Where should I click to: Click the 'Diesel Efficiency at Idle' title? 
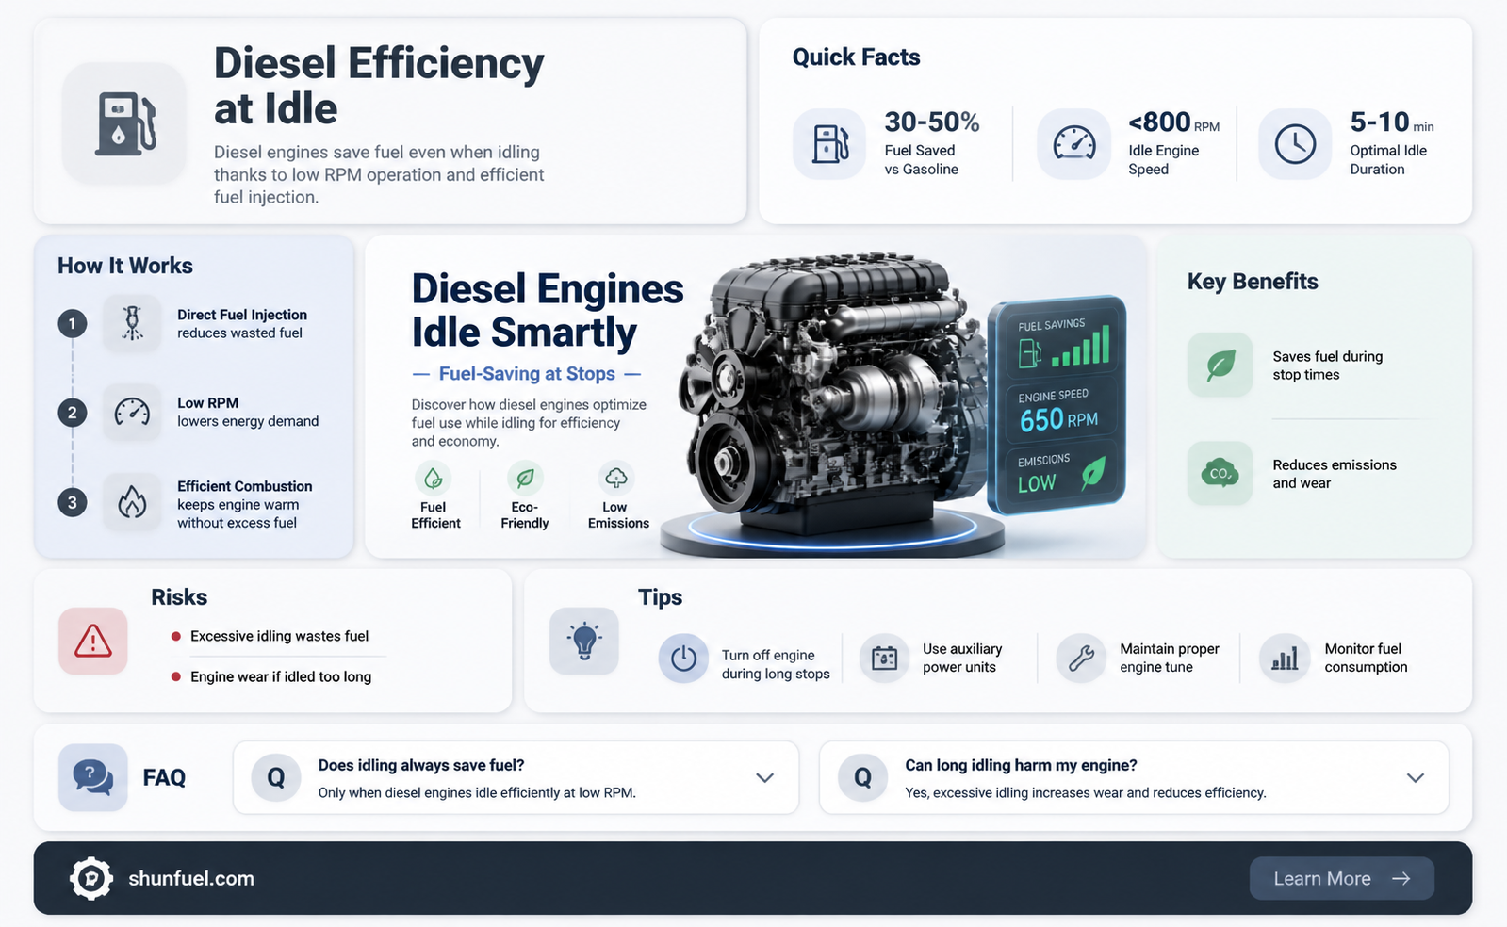[x=379, y=86]
